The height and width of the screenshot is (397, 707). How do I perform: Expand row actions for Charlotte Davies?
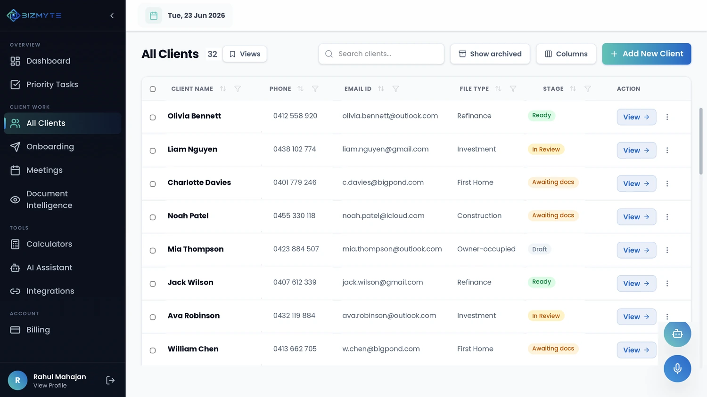coord(667,184)
